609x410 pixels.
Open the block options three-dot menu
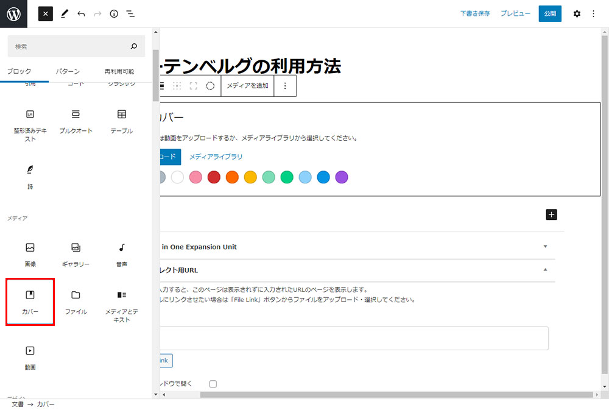tap(285, 86)
